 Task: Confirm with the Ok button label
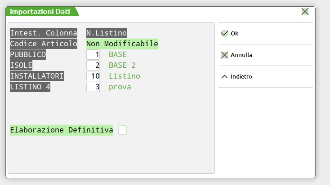(x=234, y=34)
